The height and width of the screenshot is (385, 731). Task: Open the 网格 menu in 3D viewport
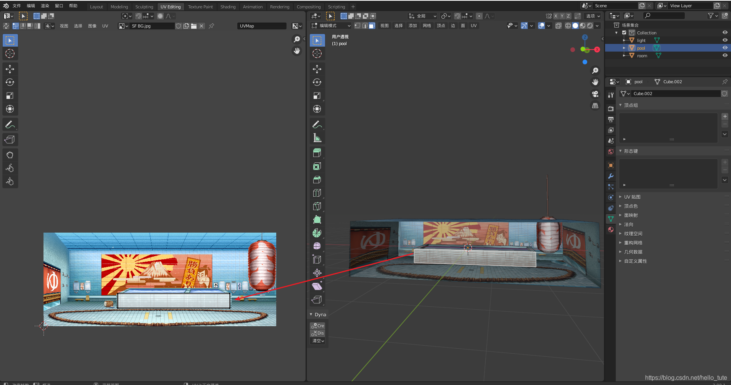point(427,26)
